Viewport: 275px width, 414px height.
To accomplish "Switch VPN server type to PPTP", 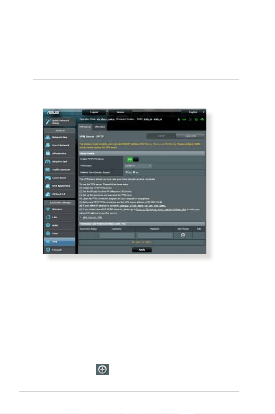I will pyautogui.click(x=162, y=136).
